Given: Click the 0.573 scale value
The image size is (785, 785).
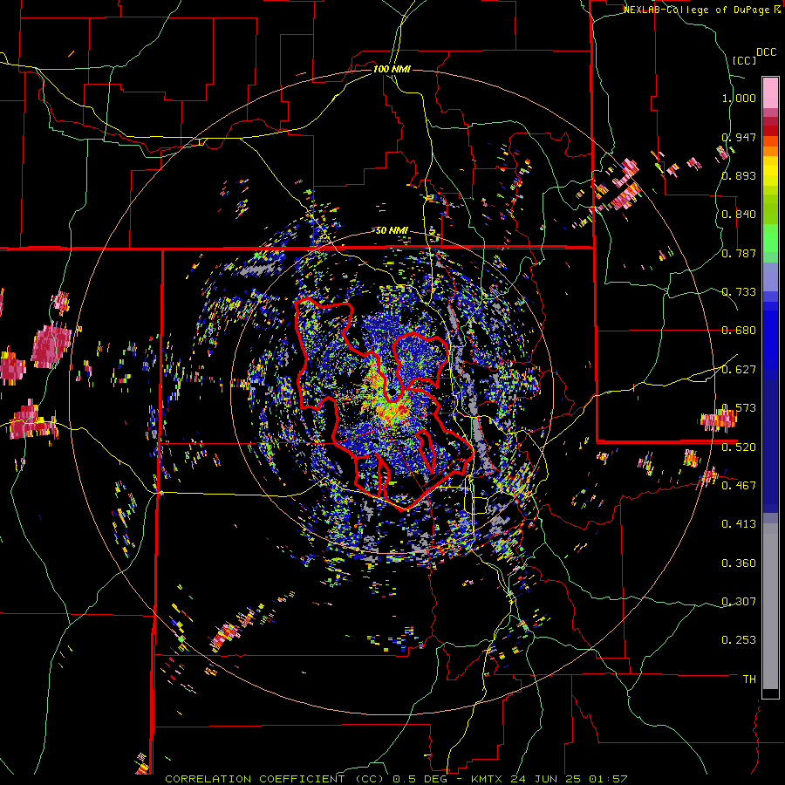Looking at the screenshot, I should pyautogui.click(x=739, y=408).
